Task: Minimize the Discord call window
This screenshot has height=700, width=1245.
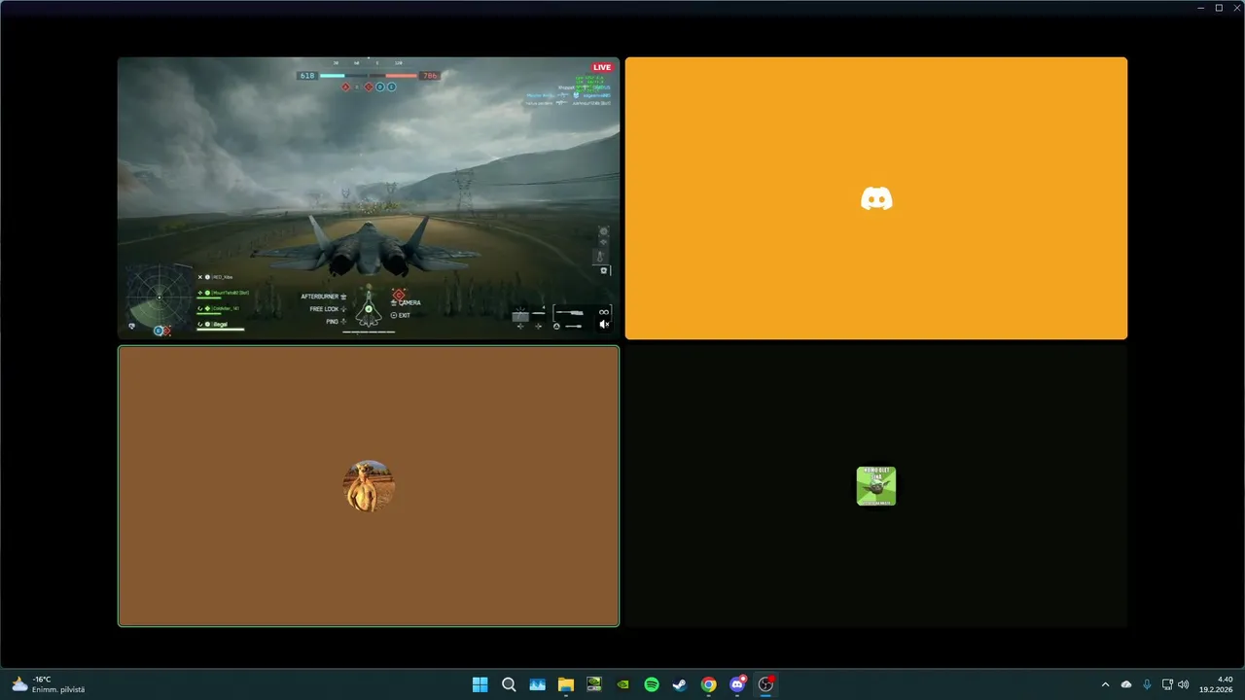Action: pyautogui.click(x=1202, y=8)
